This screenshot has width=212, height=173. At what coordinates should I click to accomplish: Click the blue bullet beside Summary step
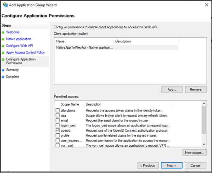point(3,70)
